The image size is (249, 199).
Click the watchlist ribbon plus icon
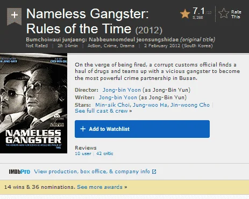(x=14, y=16)
